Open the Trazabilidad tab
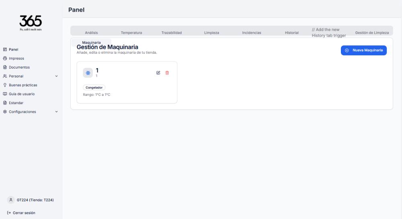 pos(172,32)
